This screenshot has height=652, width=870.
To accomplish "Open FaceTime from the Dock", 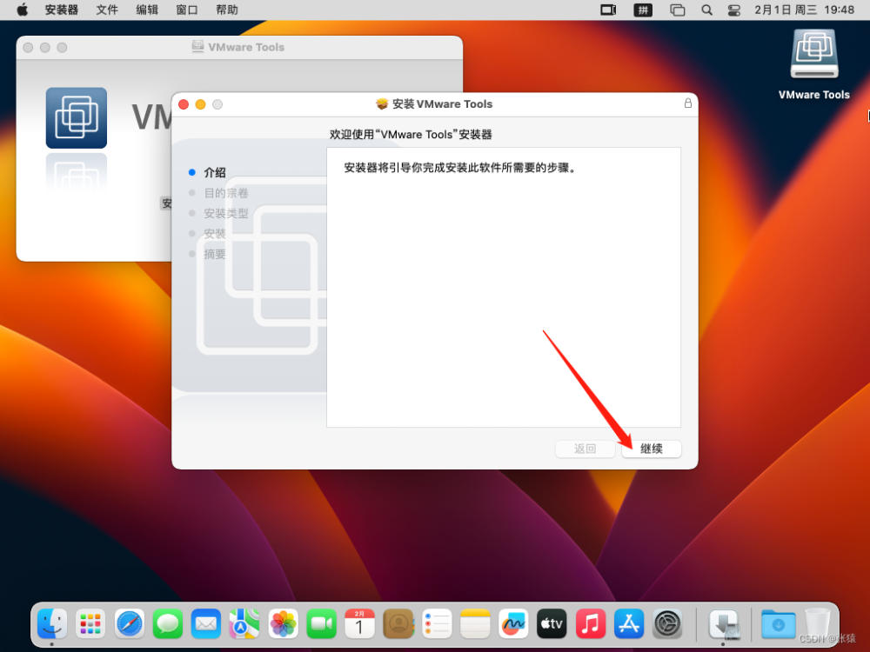I will pyautogui.click(x=321, y=623).
